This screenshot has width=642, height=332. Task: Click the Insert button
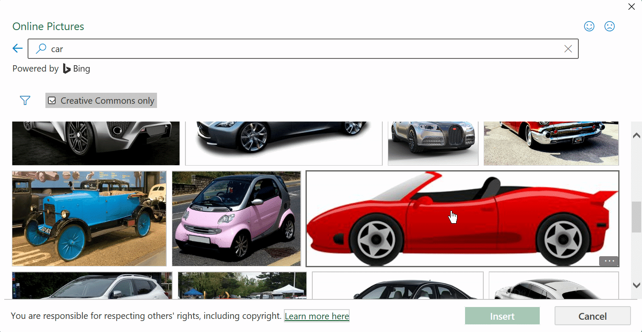pos(502,316)
